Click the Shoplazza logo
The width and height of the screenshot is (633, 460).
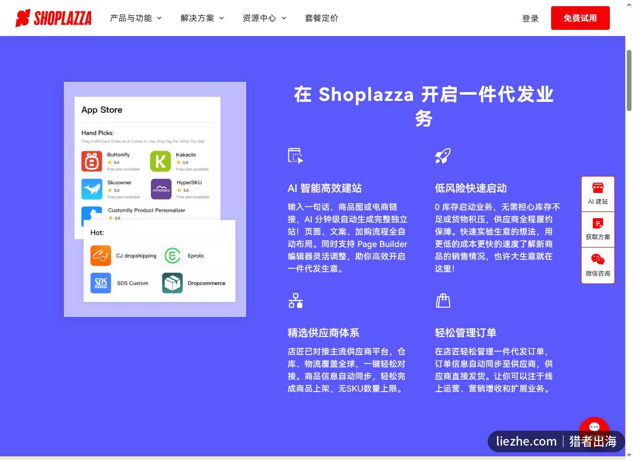coord(54,18)
